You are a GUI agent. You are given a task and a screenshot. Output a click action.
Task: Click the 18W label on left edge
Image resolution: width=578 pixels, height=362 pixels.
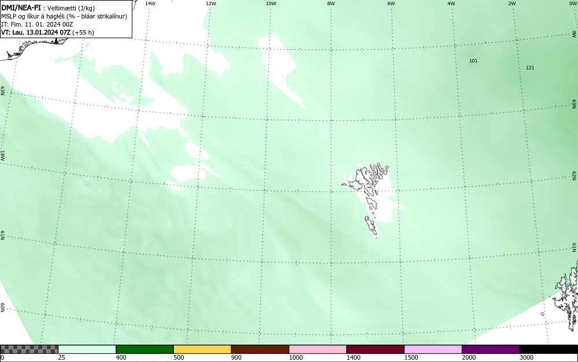[2, 155]
